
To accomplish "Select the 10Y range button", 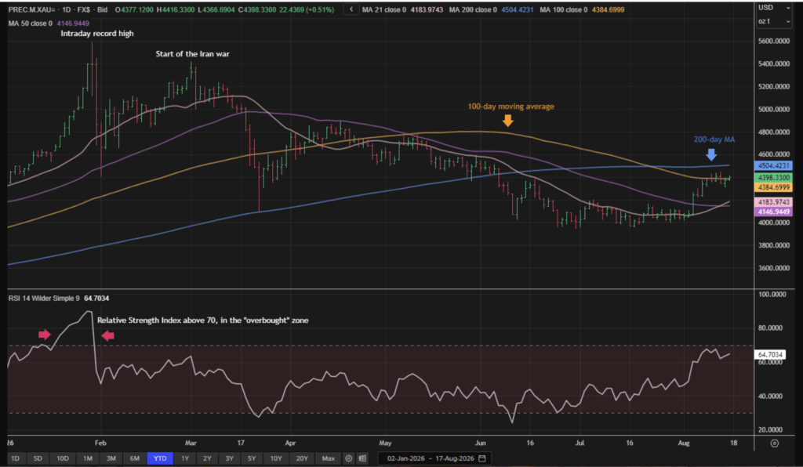I will (x=275, y=458).
